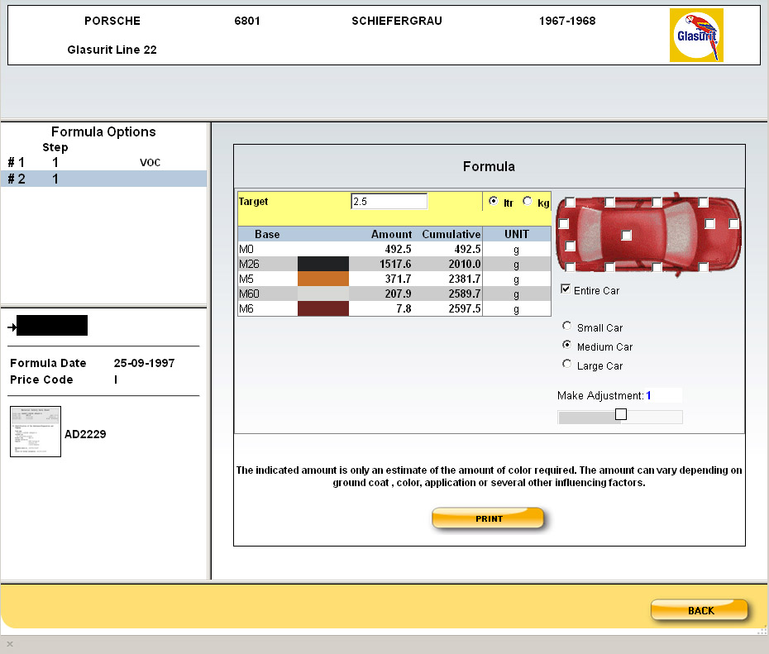
Task: Check the trunk lid checkbox on car diagram
Action: [570, 246]
